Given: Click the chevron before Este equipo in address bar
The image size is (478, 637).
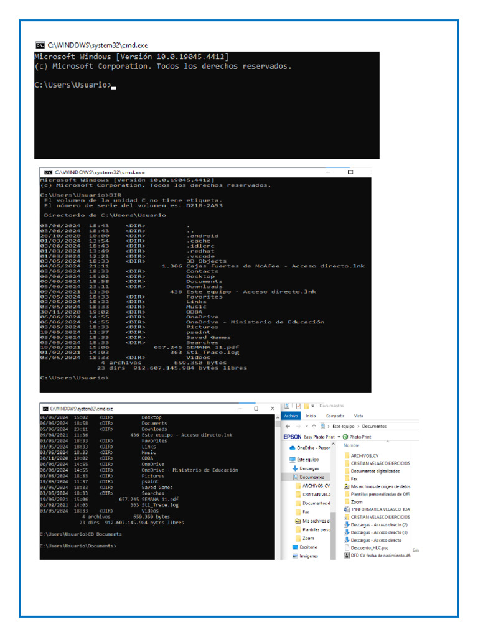Looking at the screenshot, I should (x=329, y=426).
